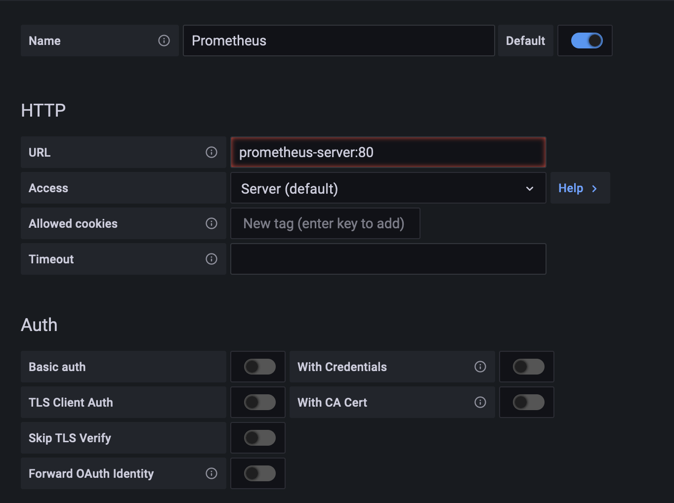
Task: Click the Default label
Action: click(525, 41)
